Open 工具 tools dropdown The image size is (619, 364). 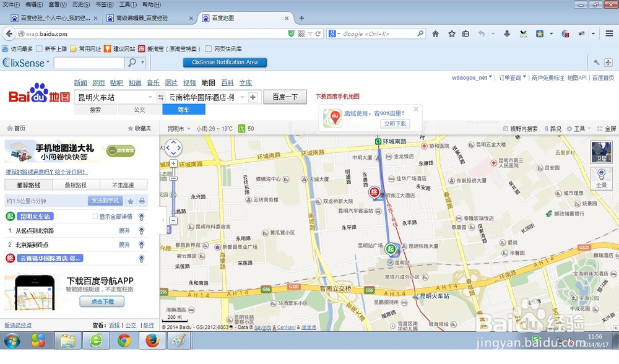click(x=579, y=129)
